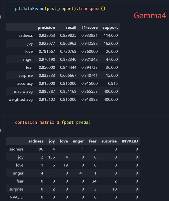This screenshot has width=169, height=201.
Task: Select fear recall value 0.944444
Action: pyautogui.click(x=68, y=67)
